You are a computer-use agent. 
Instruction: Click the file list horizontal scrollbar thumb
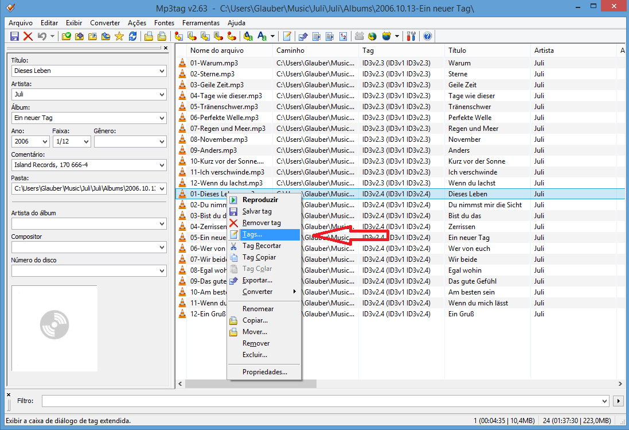251,384
